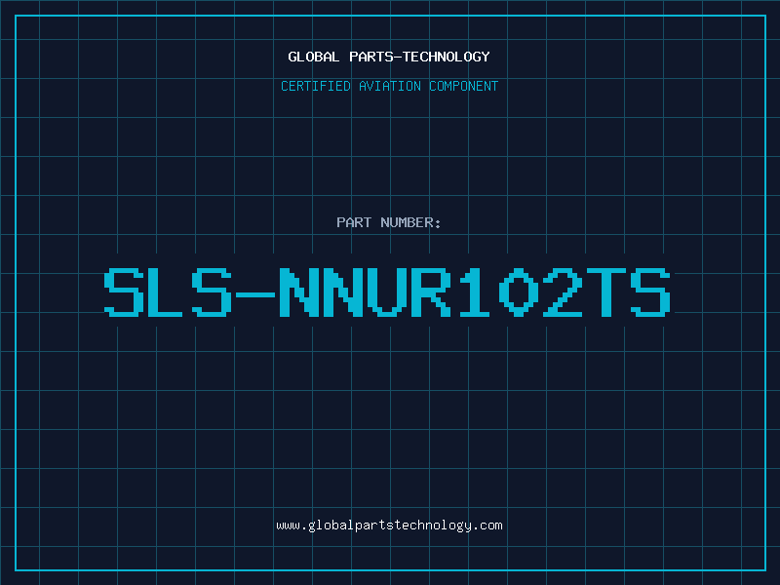780x585 pixels.
Task: Click the letter T in the part number
Action: point(605,292)
